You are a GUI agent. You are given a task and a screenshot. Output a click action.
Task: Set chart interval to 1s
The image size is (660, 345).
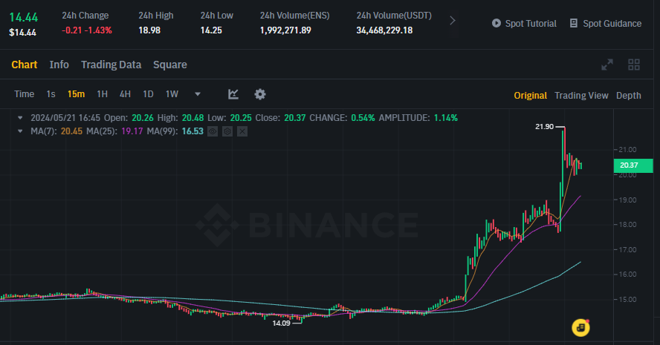click(51, 94)
